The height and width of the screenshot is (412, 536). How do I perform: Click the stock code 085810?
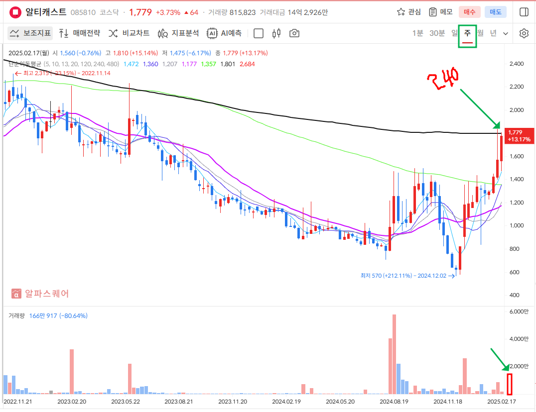83,12
